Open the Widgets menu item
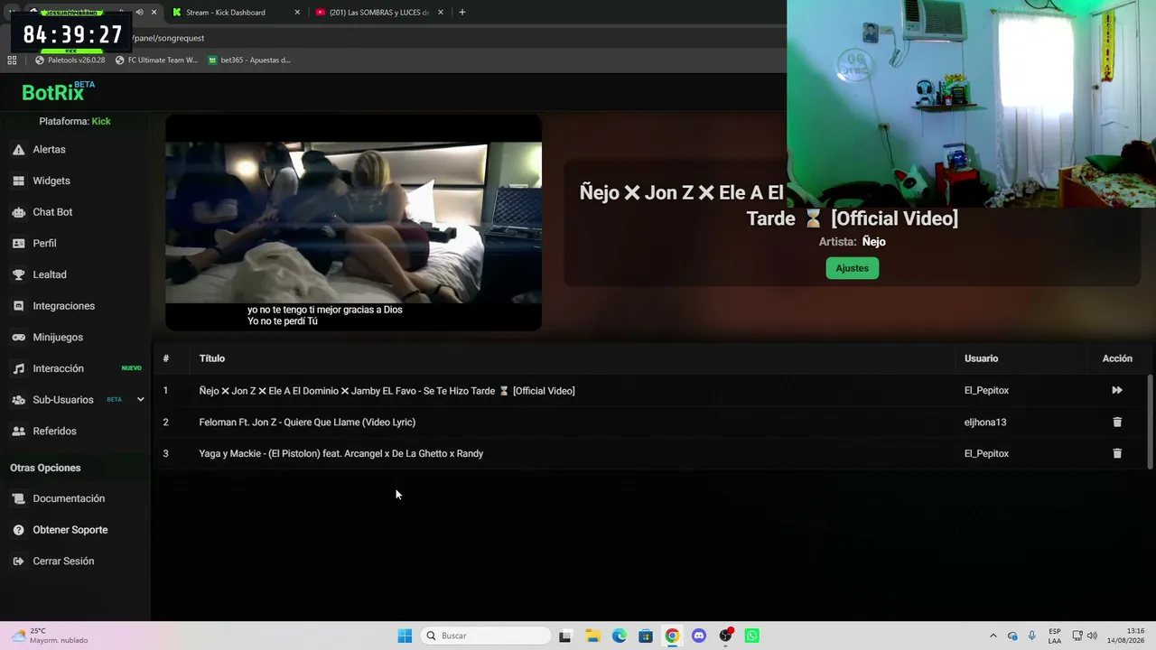This screenshot has width=1156, height=650. (x=51, y=181)
